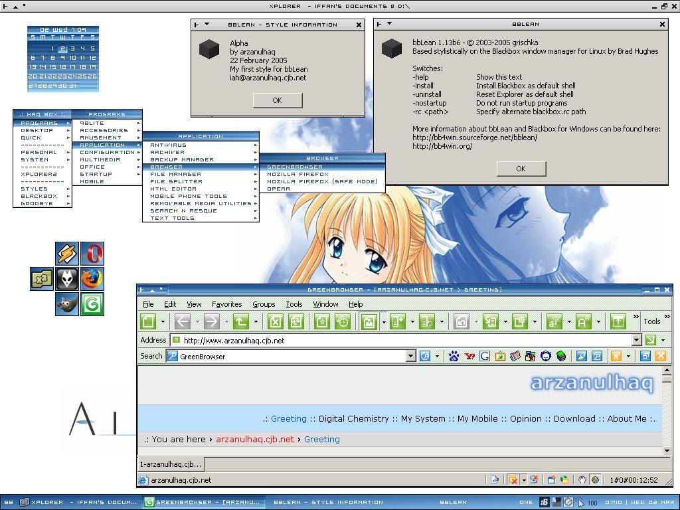The width and height of the screenshot is (680, 510).
Task: Open dropdown arrow next to Back button
Action: pyautogui.click(x=197, y=322)
